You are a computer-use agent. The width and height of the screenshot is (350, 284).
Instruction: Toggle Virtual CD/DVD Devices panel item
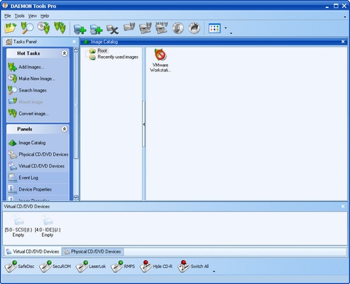click(36, 166)
